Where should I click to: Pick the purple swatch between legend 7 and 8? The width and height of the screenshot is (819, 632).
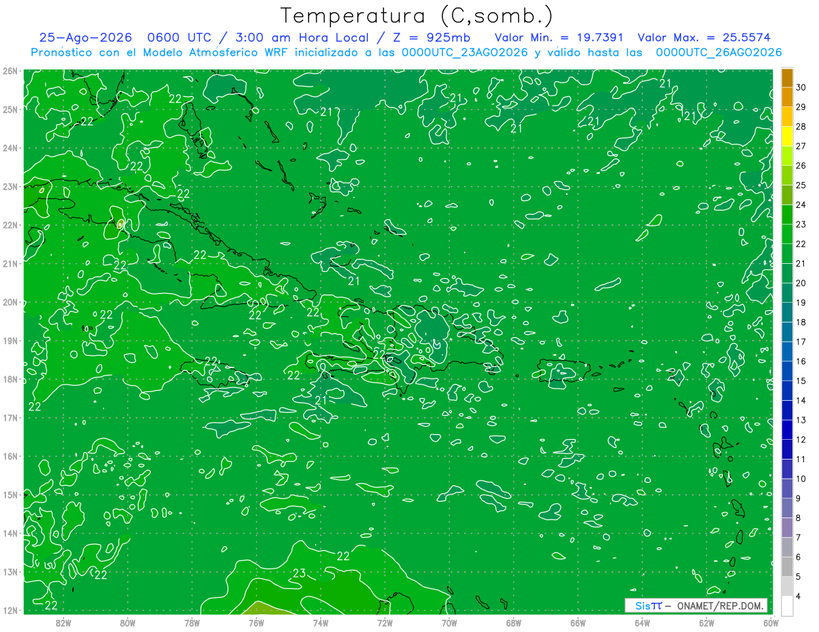coord(787,528)
